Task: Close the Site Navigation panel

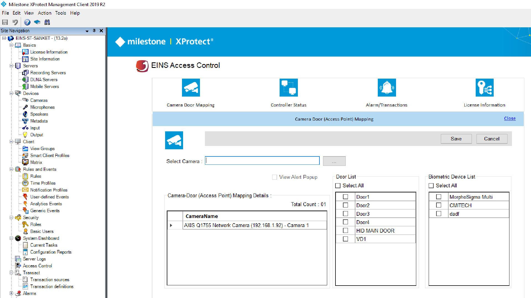Action: [x=101, y=31]
